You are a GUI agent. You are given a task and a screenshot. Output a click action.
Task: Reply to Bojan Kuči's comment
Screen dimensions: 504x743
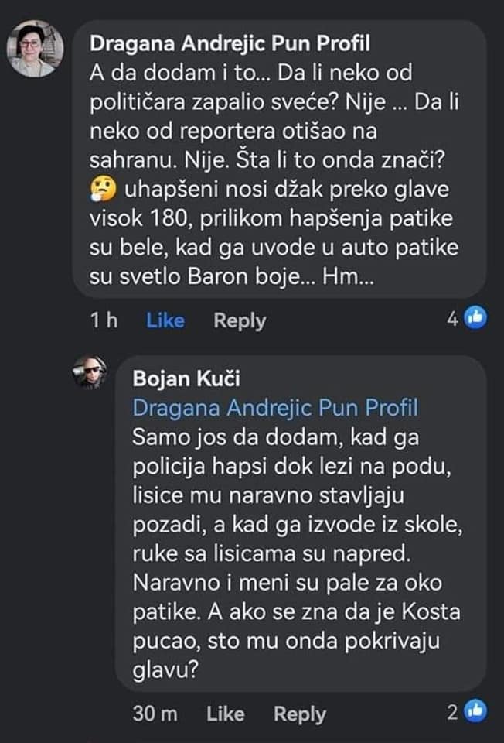click(300, 714)
